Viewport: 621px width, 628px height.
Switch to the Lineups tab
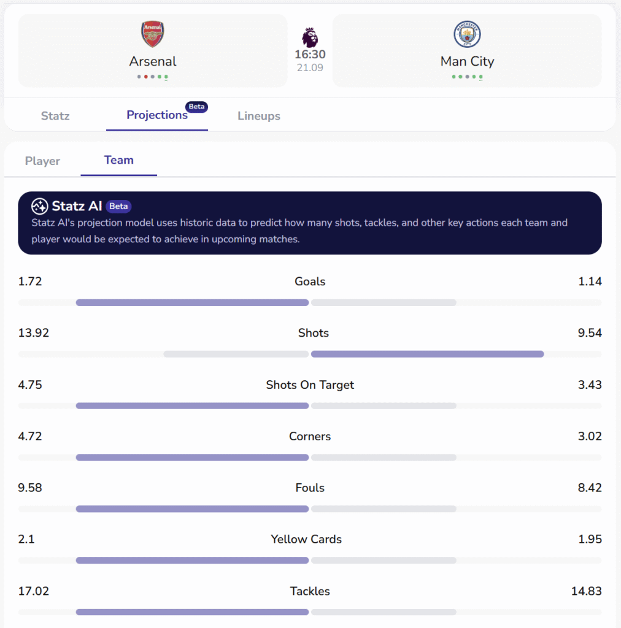coord(259,116)
